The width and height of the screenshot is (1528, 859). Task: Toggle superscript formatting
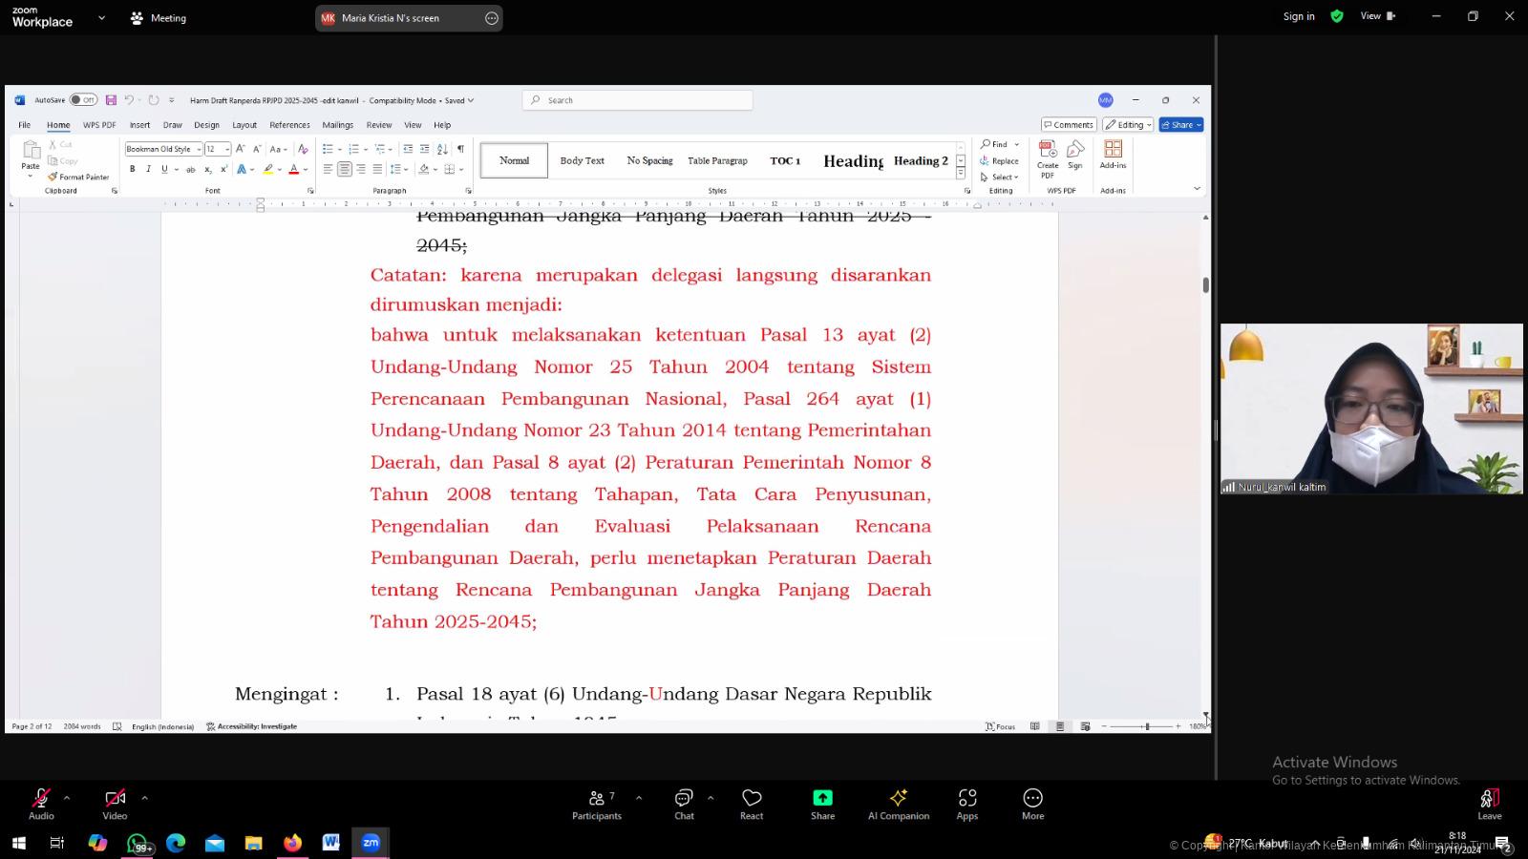223,169
